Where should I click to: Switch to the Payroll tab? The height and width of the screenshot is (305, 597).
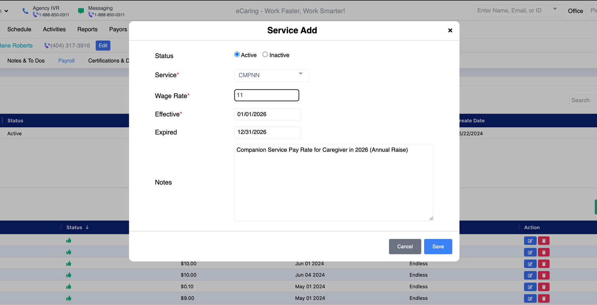(x=66, y=61)
